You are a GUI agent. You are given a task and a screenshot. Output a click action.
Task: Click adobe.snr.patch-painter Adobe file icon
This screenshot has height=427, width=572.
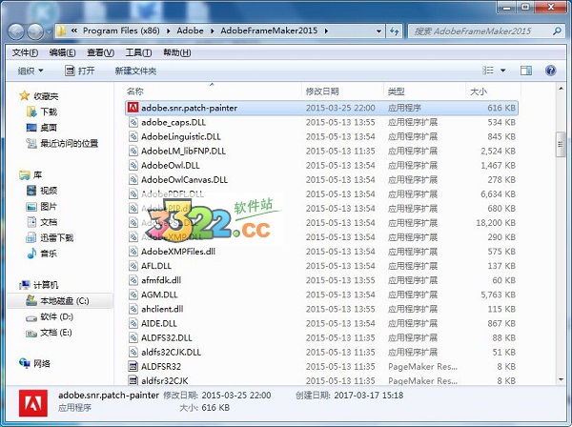tap(133, 108)
